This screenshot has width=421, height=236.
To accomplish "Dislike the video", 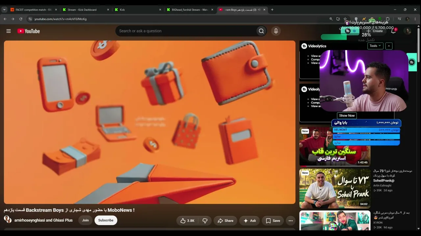I will 205,221.
